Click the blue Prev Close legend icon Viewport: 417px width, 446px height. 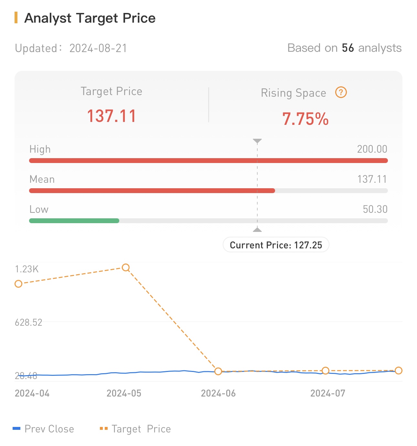16,429
